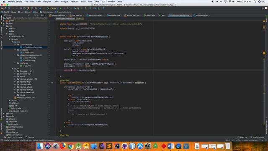This screenshot has height=151, width=268.
Task: Select proguard-rules.pro in the project tree
Action: click(19, 111)
